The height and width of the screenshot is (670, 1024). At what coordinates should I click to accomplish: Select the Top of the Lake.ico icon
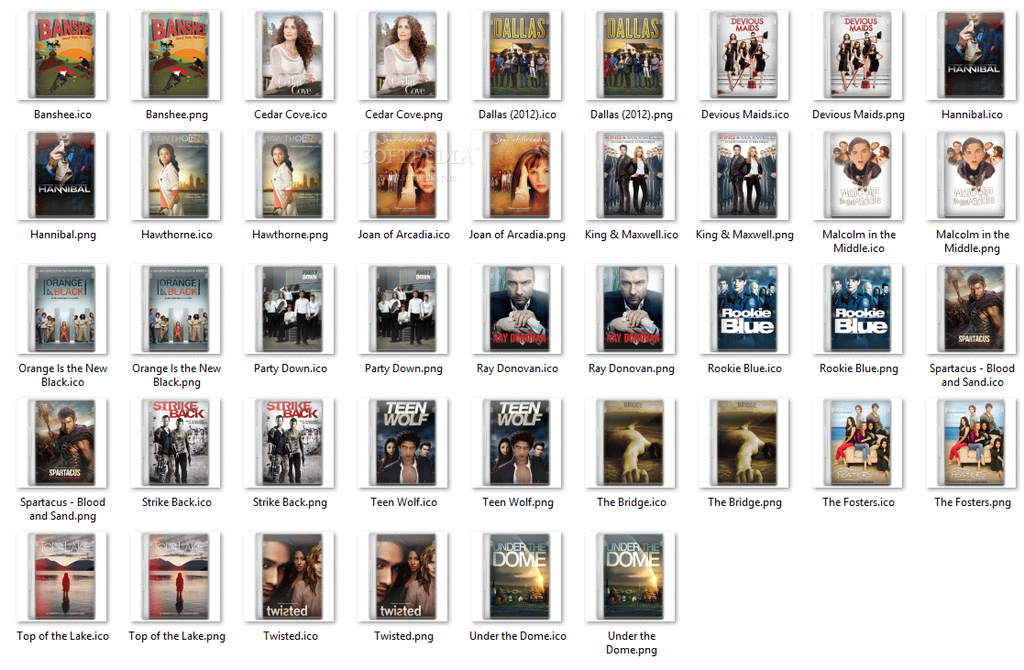pyautogui.click(x=62, y=577)
